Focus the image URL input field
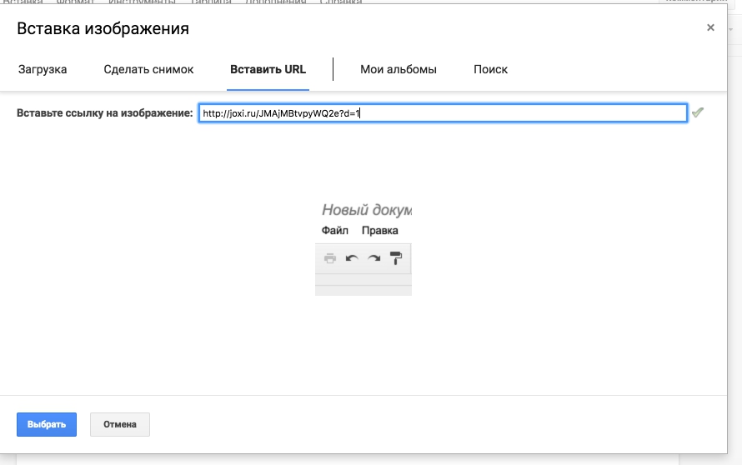The width and height of the screenshot is (742, 465). [x=442, y=112]
